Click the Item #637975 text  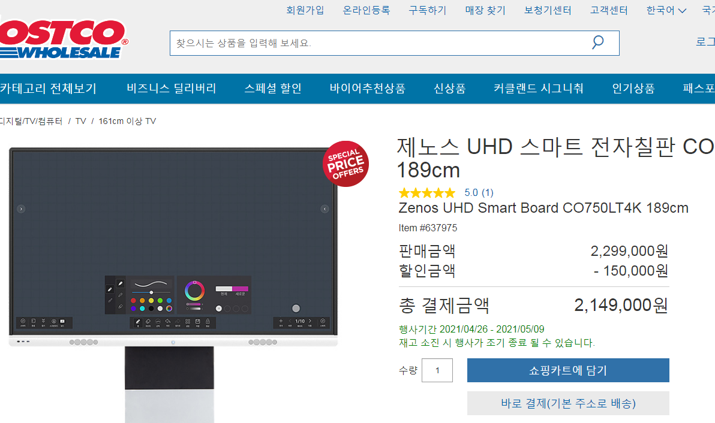(428, 228)
